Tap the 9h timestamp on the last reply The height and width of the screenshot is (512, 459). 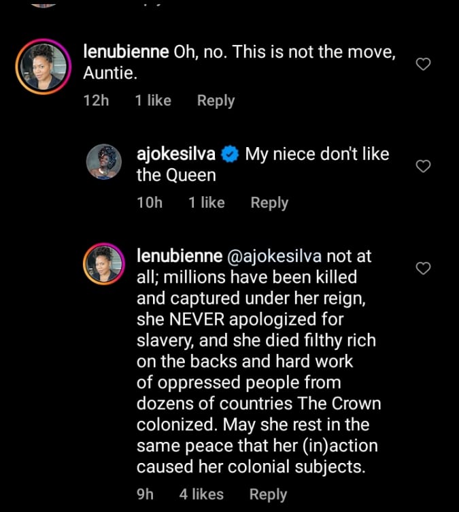coord(146,495)
